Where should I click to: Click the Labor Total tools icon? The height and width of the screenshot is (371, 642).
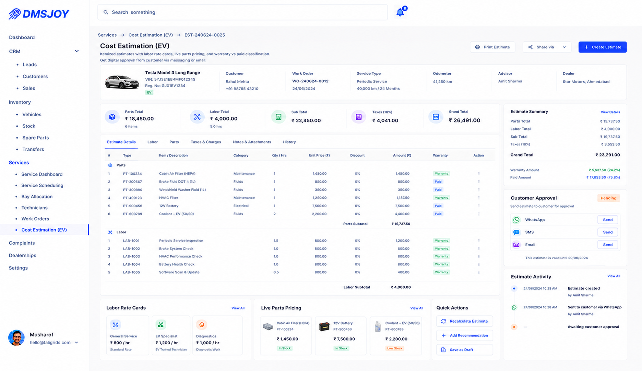click(197, 117)
